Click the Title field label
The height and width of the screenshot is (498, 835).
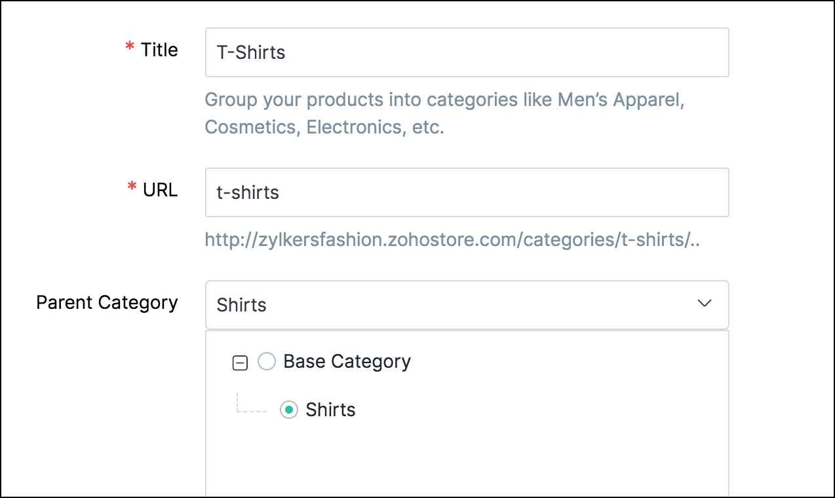click(159, 50)
